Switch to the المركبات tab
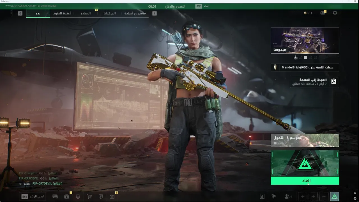The width and height of the screenshot is (359, 202). [110, 13]
